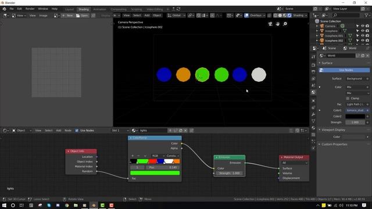Collapse the Surface panel
This screenshot has width=372, height=209.
[x=327, y=63]
